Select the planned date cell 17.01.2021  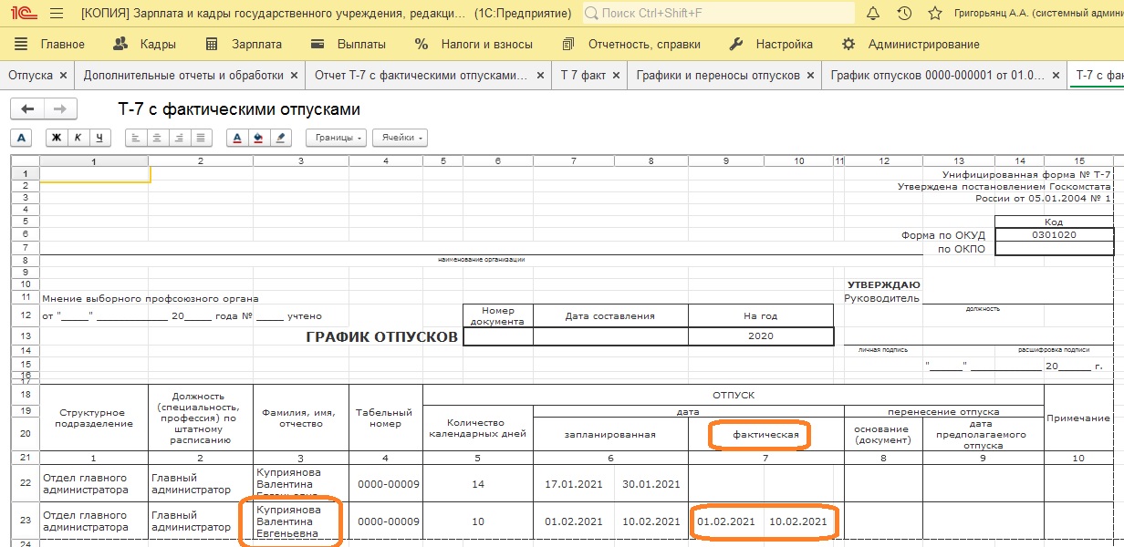(573, 484)
